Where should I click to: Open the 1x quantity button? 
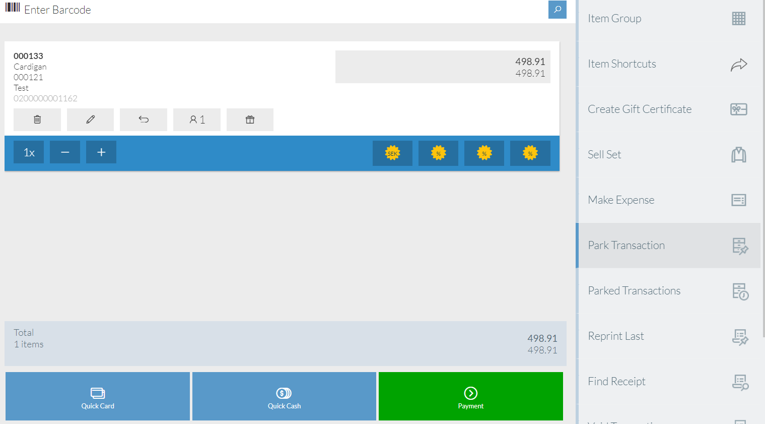(29, 152)
